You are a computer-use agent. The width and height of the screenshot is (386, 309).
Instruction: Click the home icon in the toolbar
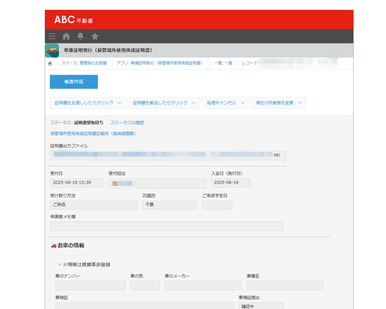(66, 36)
